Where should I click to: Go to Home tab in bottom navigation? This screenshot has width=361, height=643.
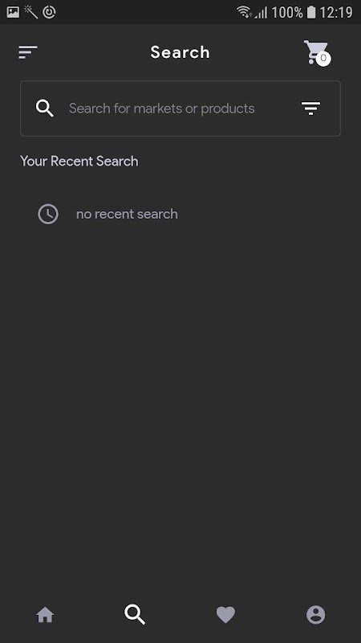click(45, 615)
